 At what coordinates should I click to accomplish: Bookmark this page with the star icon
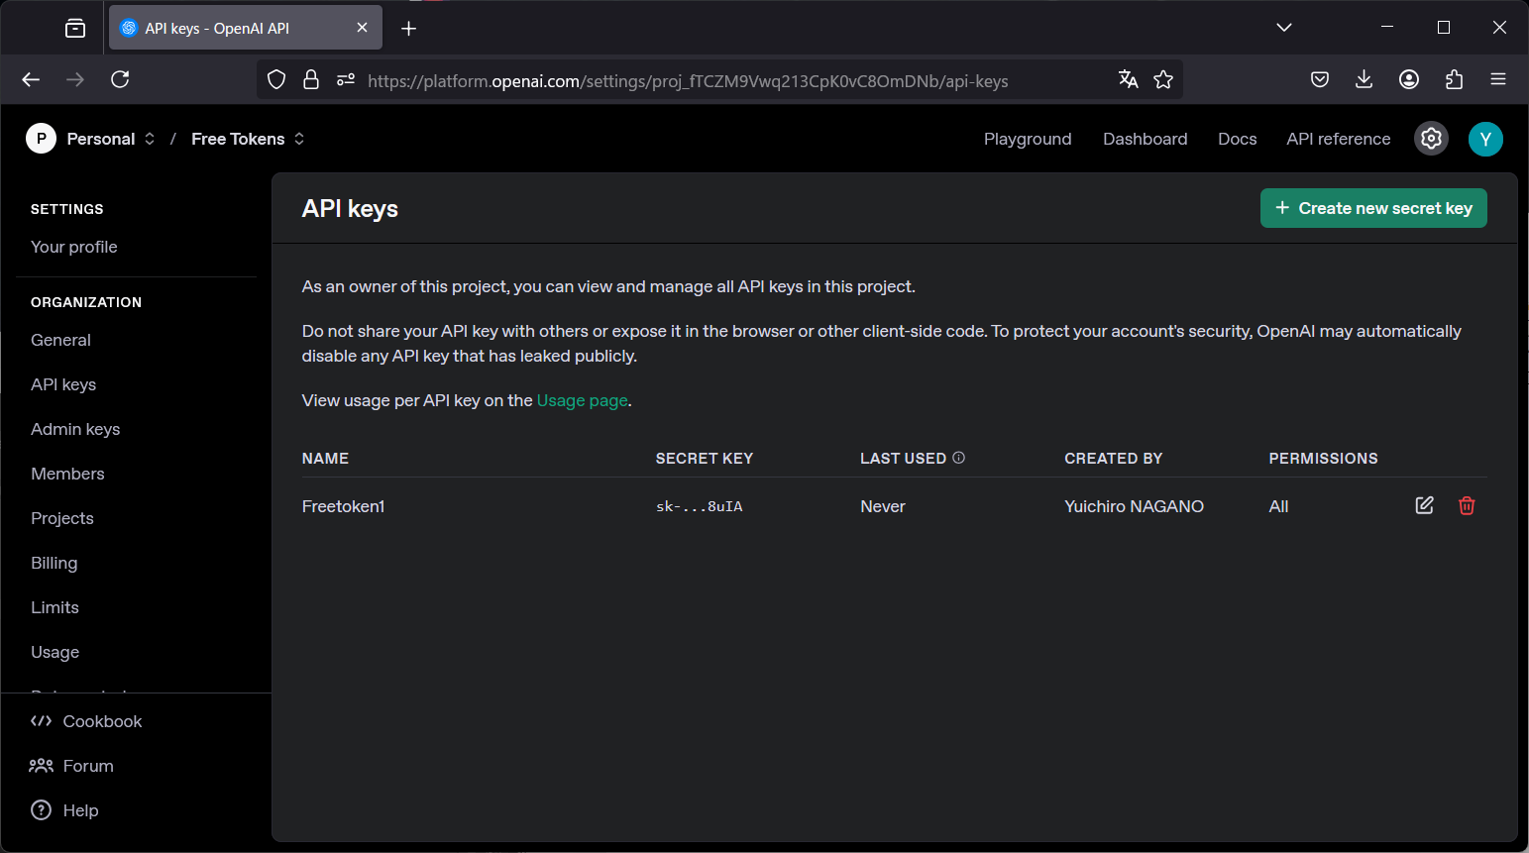1163,80
